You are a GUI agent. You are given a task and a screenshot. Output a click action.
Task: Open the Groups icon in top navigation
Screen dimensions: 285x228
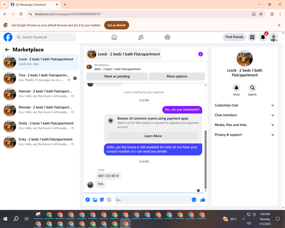168,37
